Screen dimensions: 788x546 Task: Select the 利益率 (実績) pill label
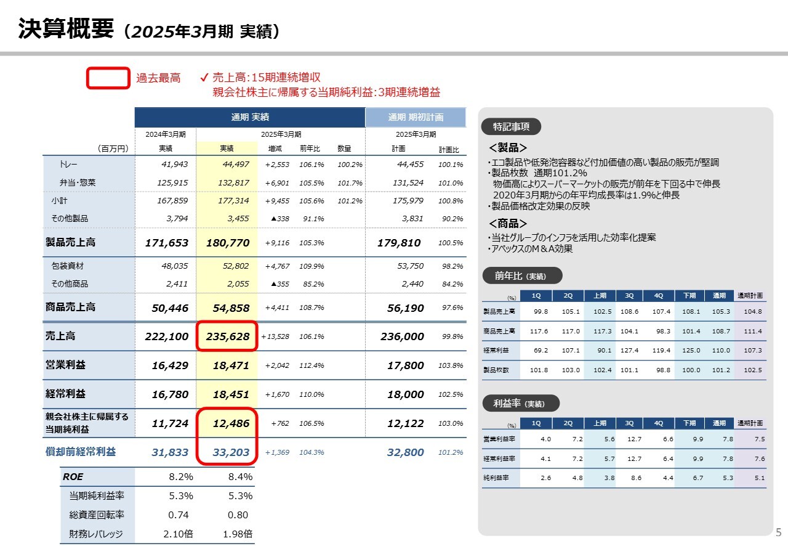click(x=520, y=404)
